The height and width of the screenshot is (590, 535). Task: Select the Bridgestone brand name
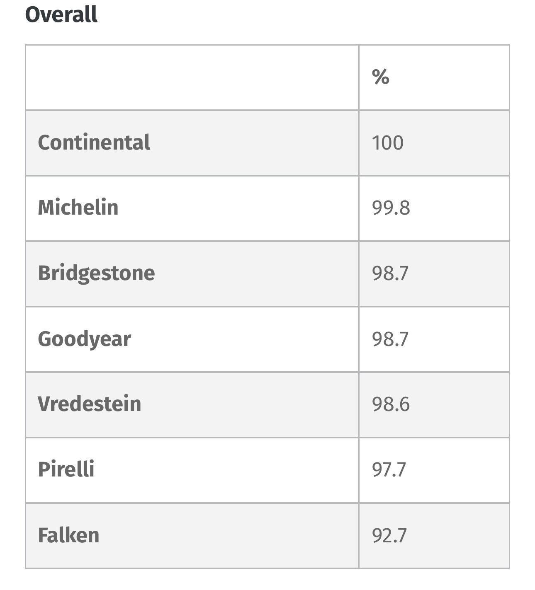pyautogui.click(x=96, y=273)
